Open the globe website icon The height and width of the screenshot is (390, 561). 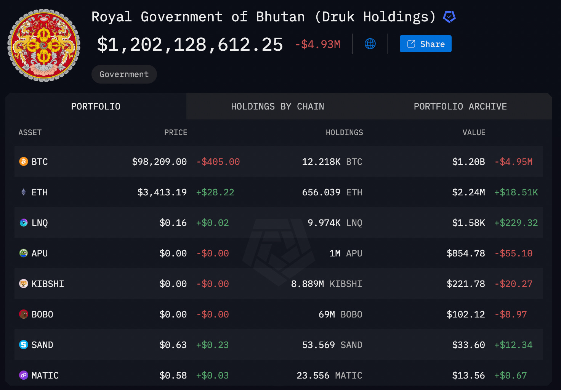pyautogui.click(x=370, y=44)
